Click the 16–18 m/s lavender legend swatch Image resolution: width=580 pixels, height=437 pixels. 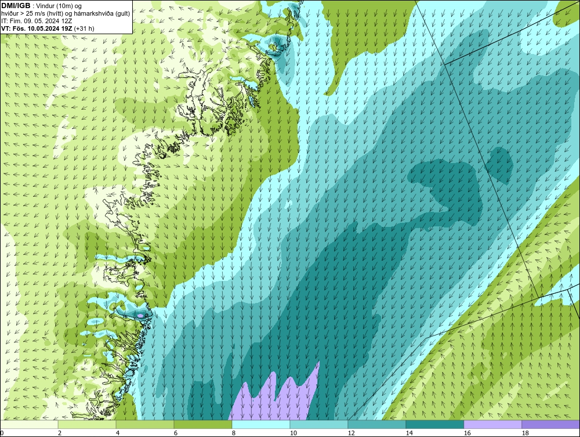coord(492,424)
